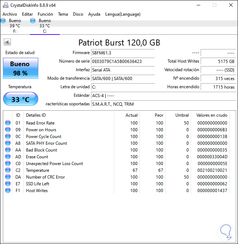The image size is (238, 244).
Task: Select the Power Cycle Count text
Action: click(44, 137)
